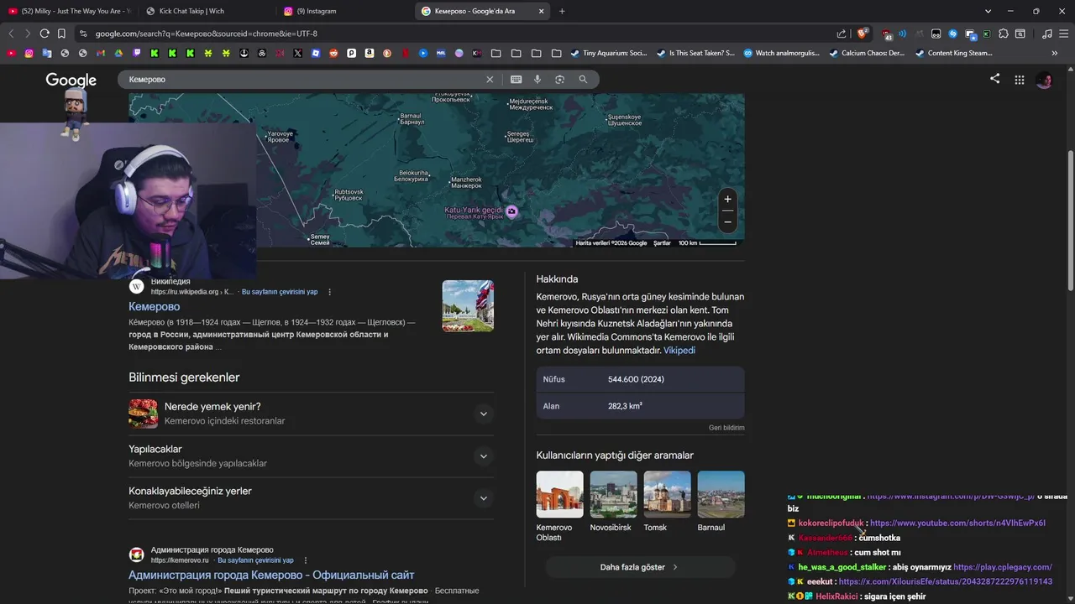Open the Calcium Chaos bookmark
The image size is (1075, 604).
pos(867,53)
